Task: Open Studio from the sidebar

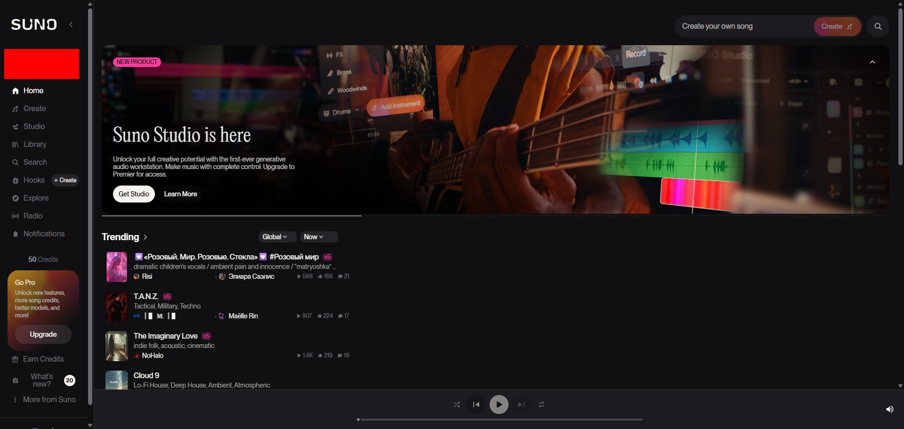Action: [34, 126]
